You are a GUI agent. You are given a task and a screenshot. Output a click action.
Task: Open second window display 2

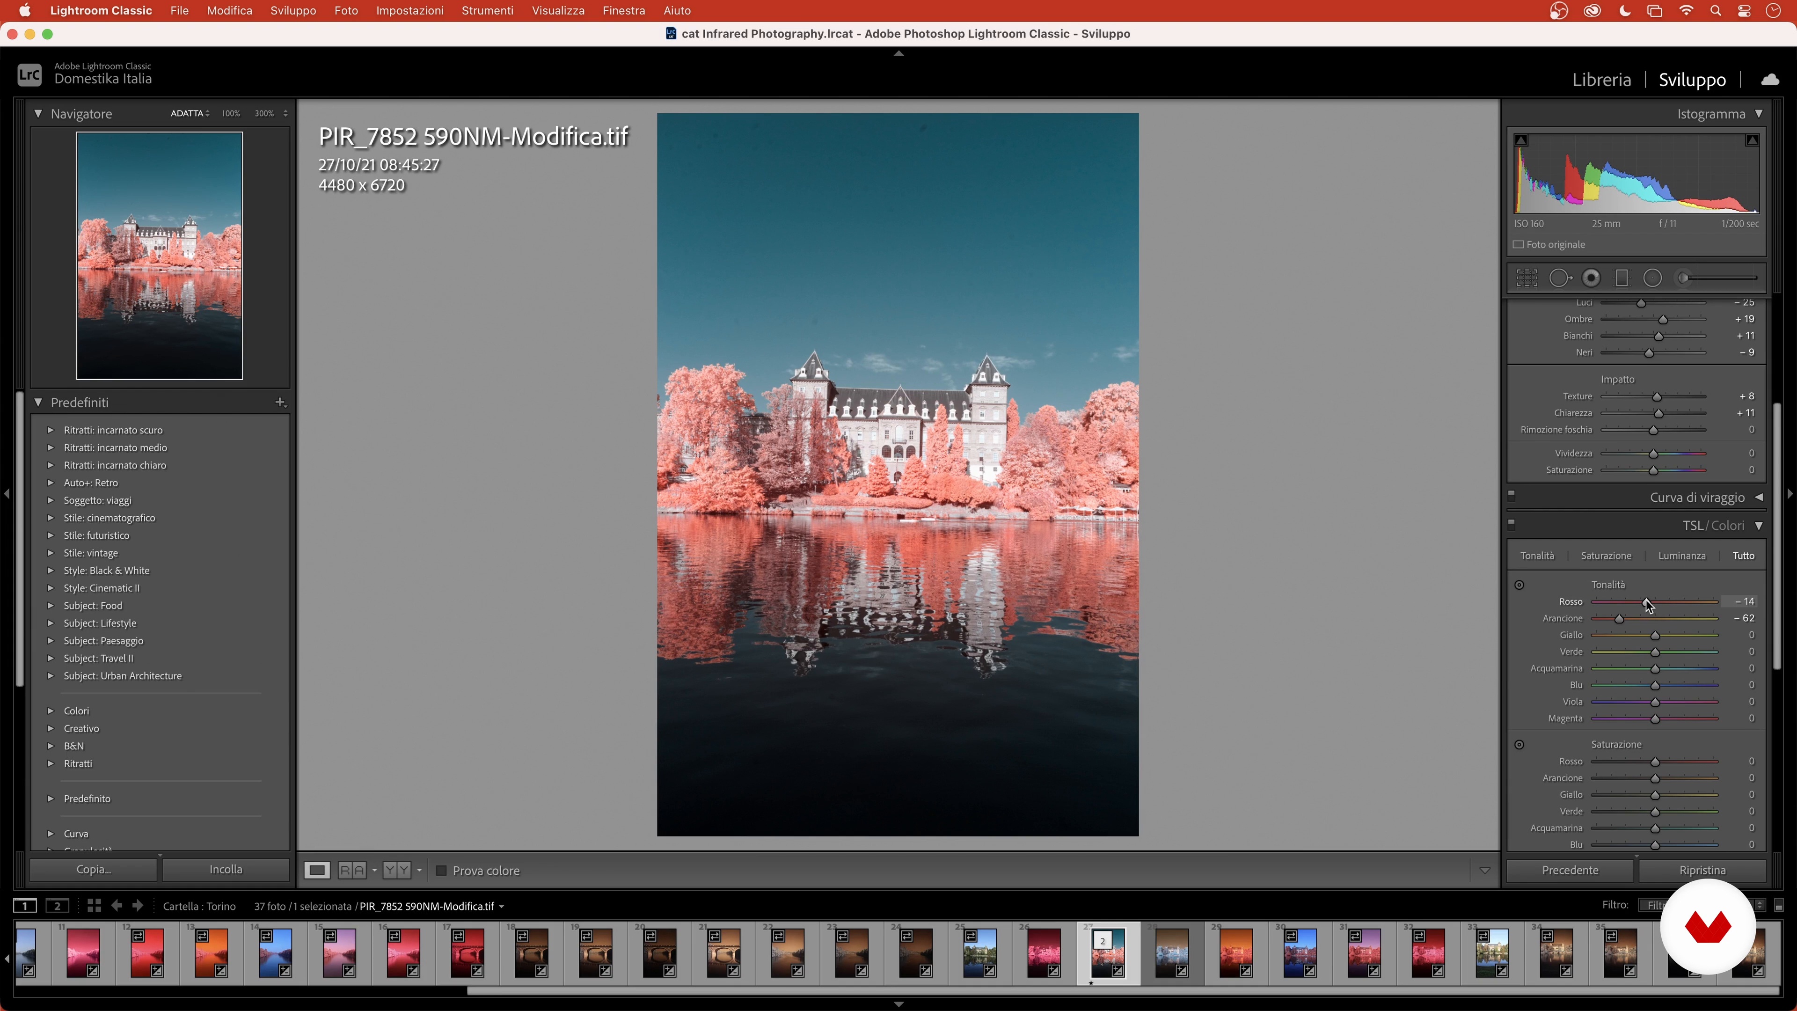[57, 906]
